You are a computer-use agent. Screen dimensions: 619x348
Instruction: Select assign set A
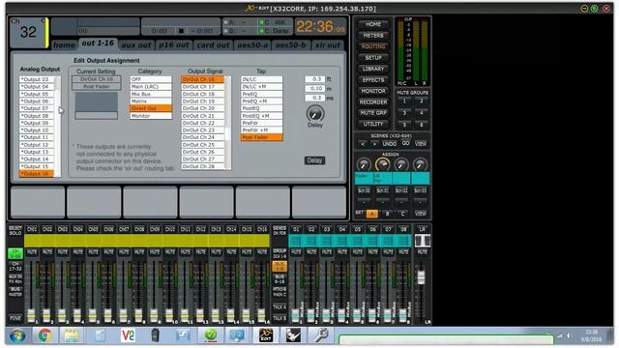[371, 214]
